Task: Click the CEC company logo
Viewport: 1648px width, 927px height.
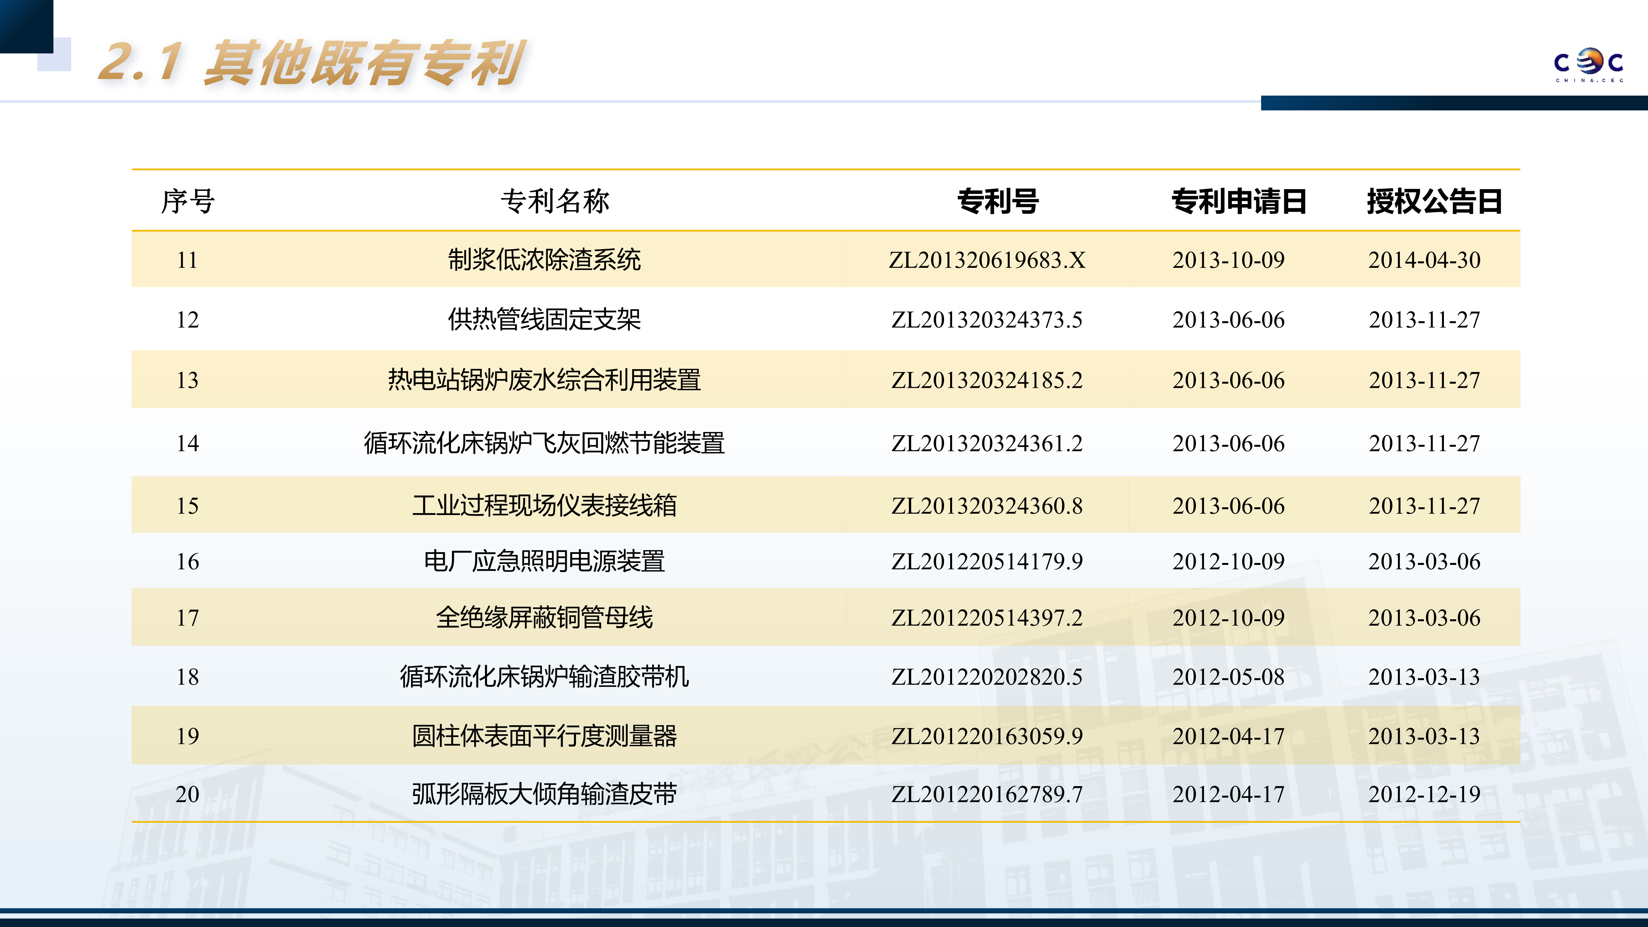Action: 1588,65
